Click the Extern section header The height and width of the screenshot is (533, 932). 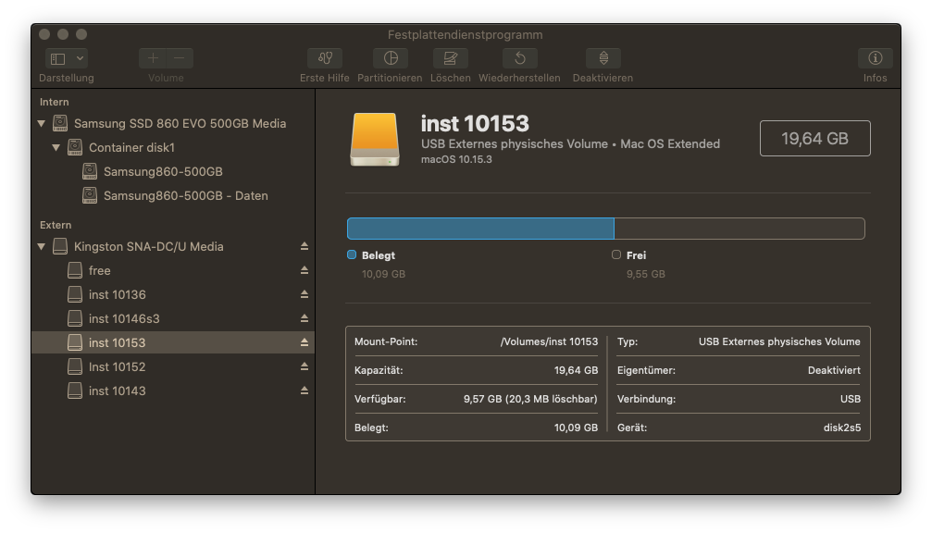56,225
